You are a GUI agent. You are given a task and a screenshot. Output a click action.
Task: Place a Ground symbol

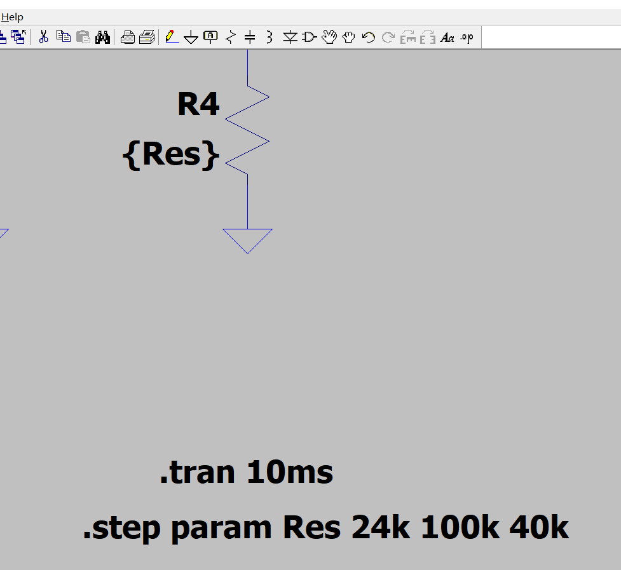tap(191, 37)
